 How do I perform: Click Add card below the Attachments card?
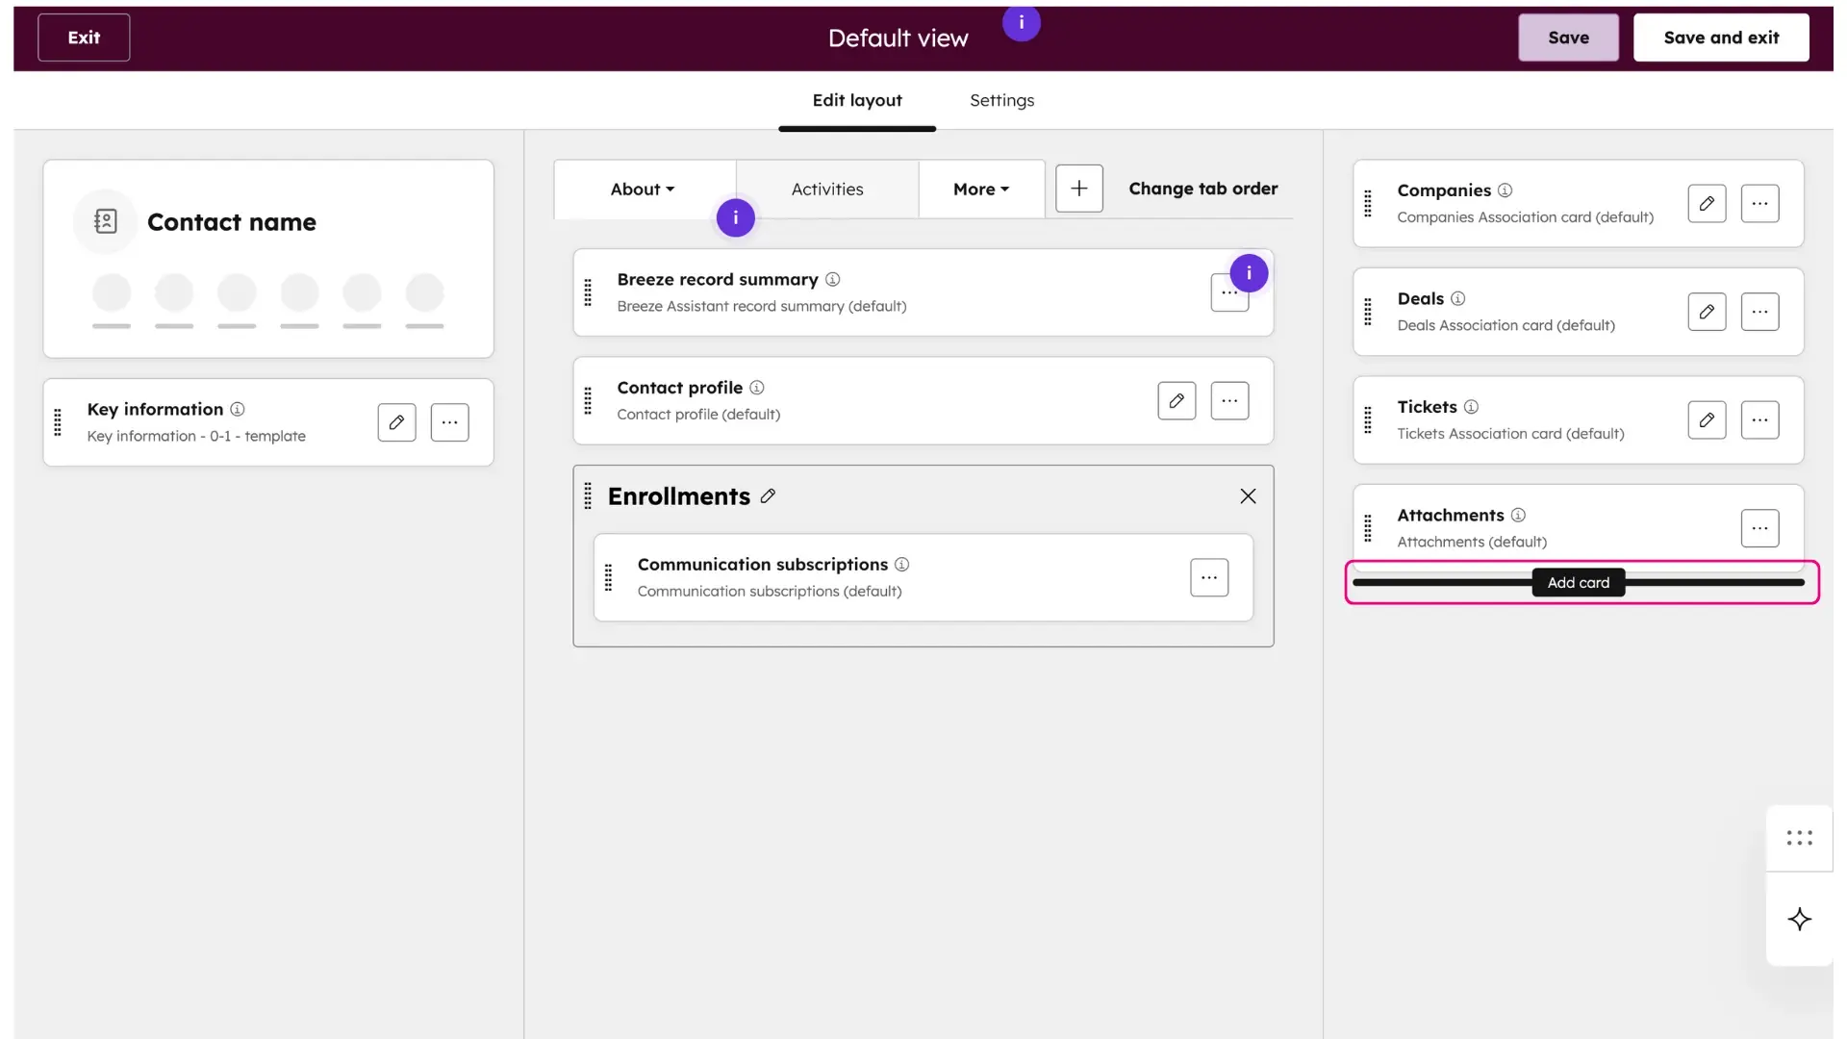(1578, 582)
